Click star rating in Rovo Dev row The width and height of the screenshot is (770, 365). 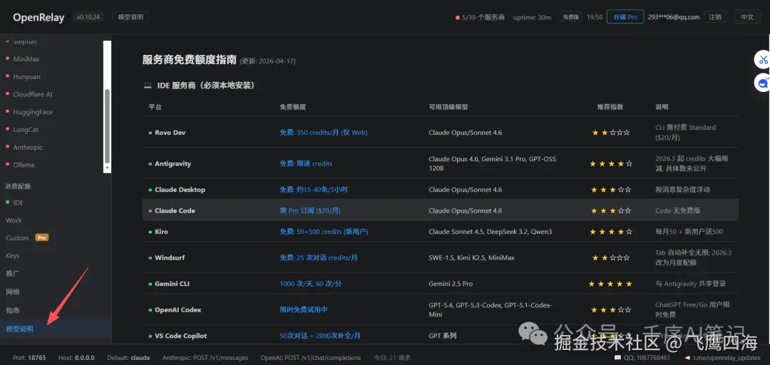pos(610,133)
